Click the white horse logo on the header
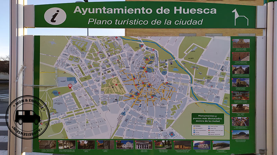277x155 pixels. [240, 17]
